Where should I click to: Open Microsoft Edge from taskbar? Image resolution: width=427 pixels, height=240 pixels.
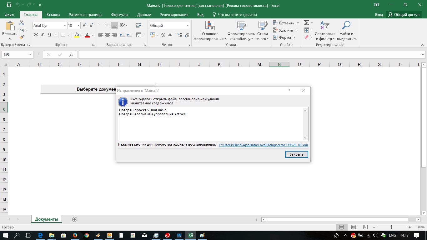[x=40, y=235]
